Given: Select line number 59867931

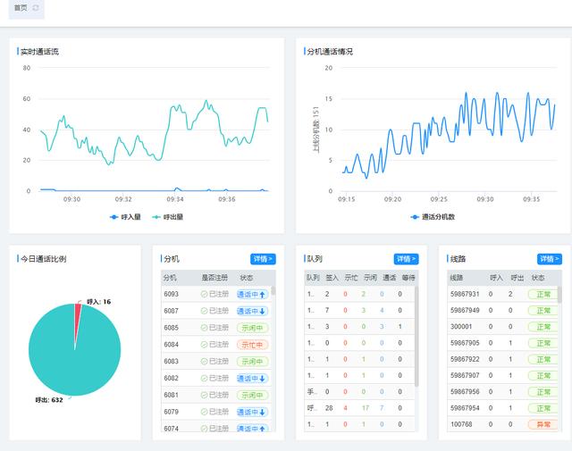Looking at the screenshot, I should click(465, 294).
